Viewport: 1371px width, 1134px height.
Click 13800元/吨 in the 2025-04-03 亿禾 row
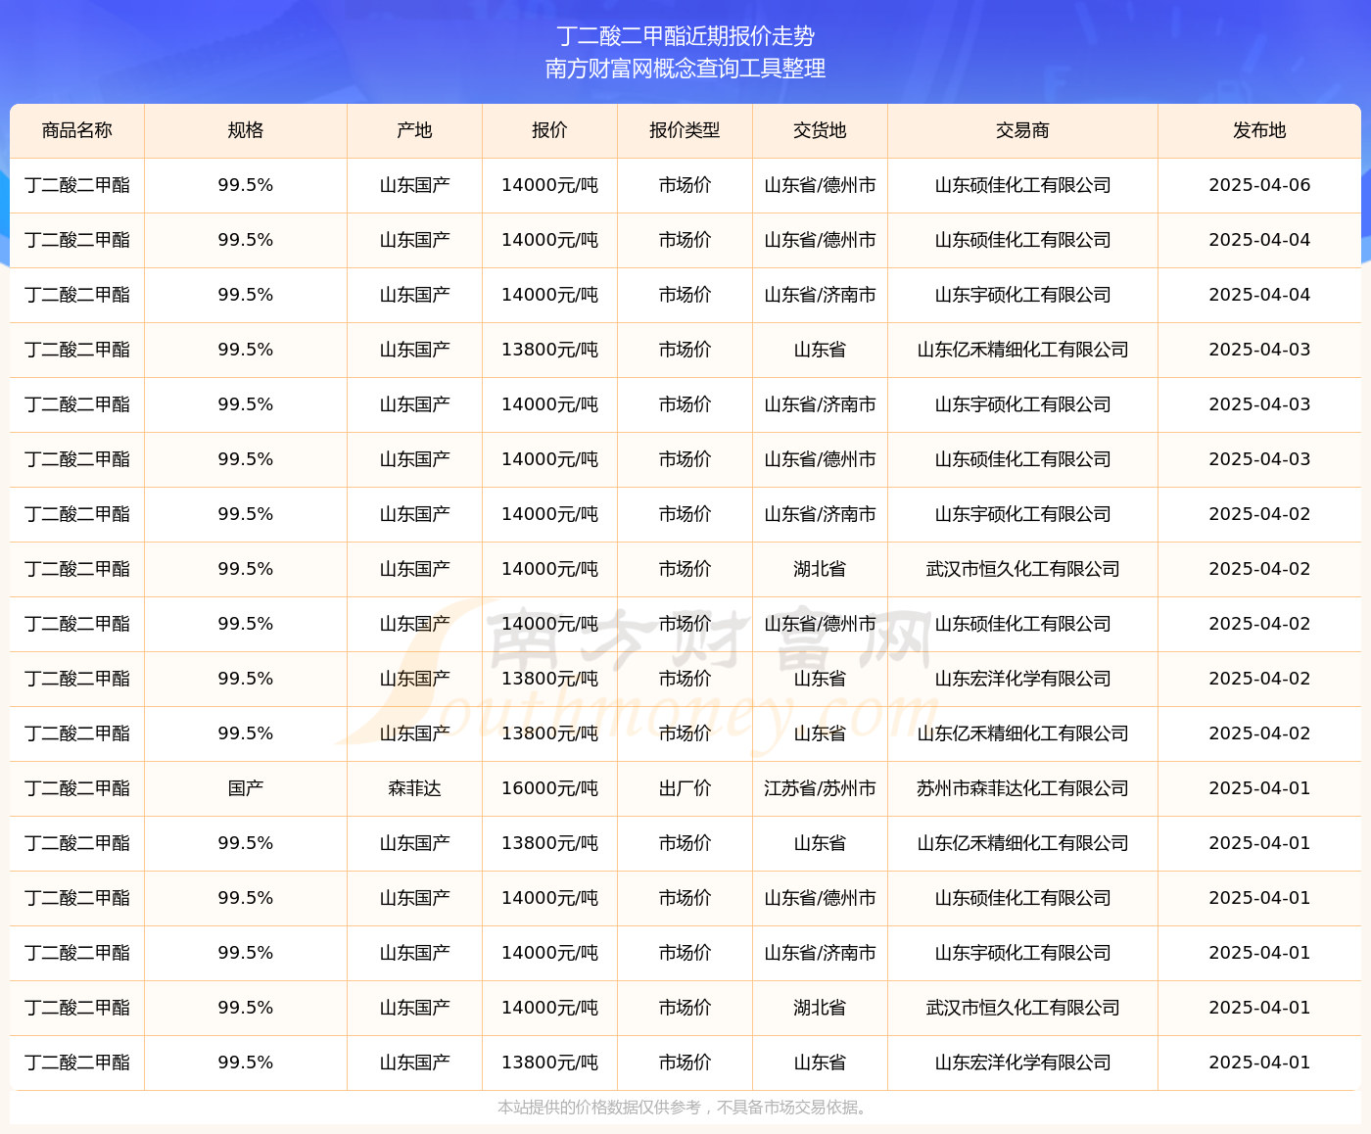click(549, 350)
